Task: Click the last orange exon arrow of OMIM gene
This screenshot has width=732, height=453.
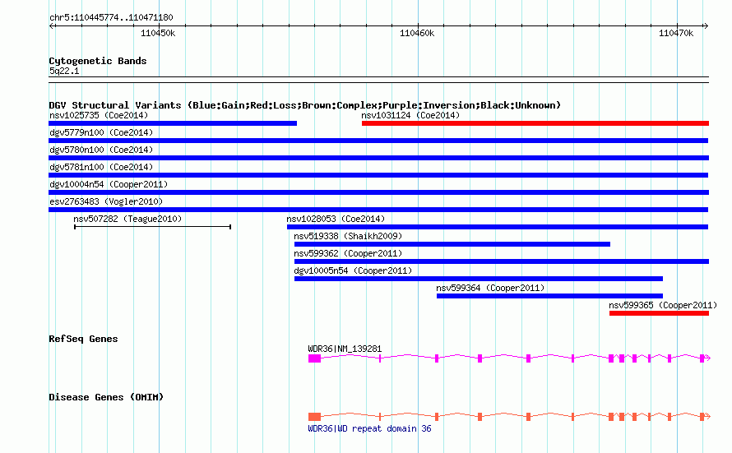Action: (x=705, y=417)
